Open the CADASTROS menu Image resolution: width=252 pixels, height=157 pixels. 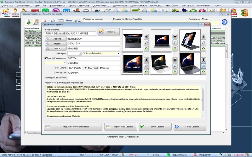tap(7, 6)
